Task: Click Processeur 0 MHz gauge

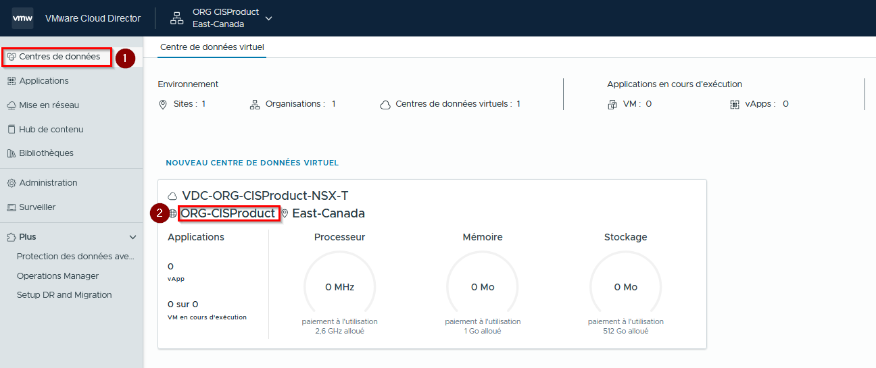Action: pyautogui.click(x=339, y=287)
